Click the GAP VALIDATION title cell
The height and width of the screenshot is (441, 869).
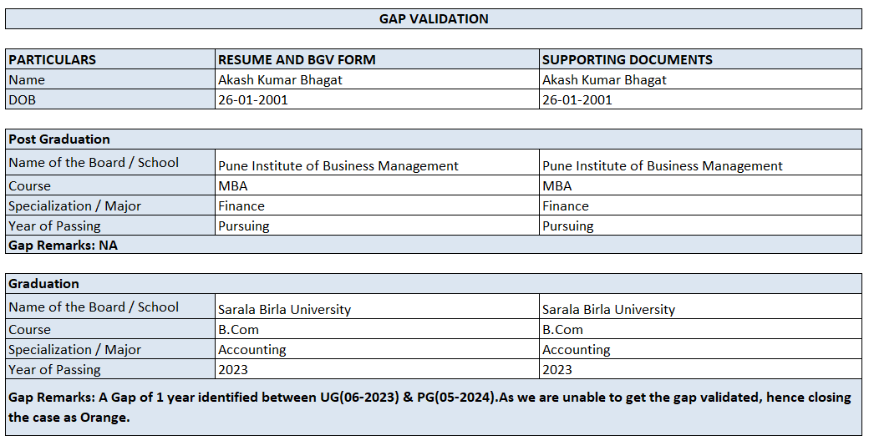[x=434, y=19]
